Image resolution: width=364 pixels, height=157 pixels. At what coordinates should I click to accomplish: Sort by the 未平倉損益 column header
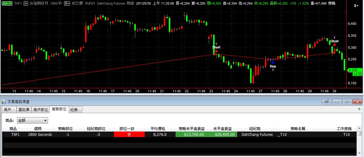click(x=222, y=129)
